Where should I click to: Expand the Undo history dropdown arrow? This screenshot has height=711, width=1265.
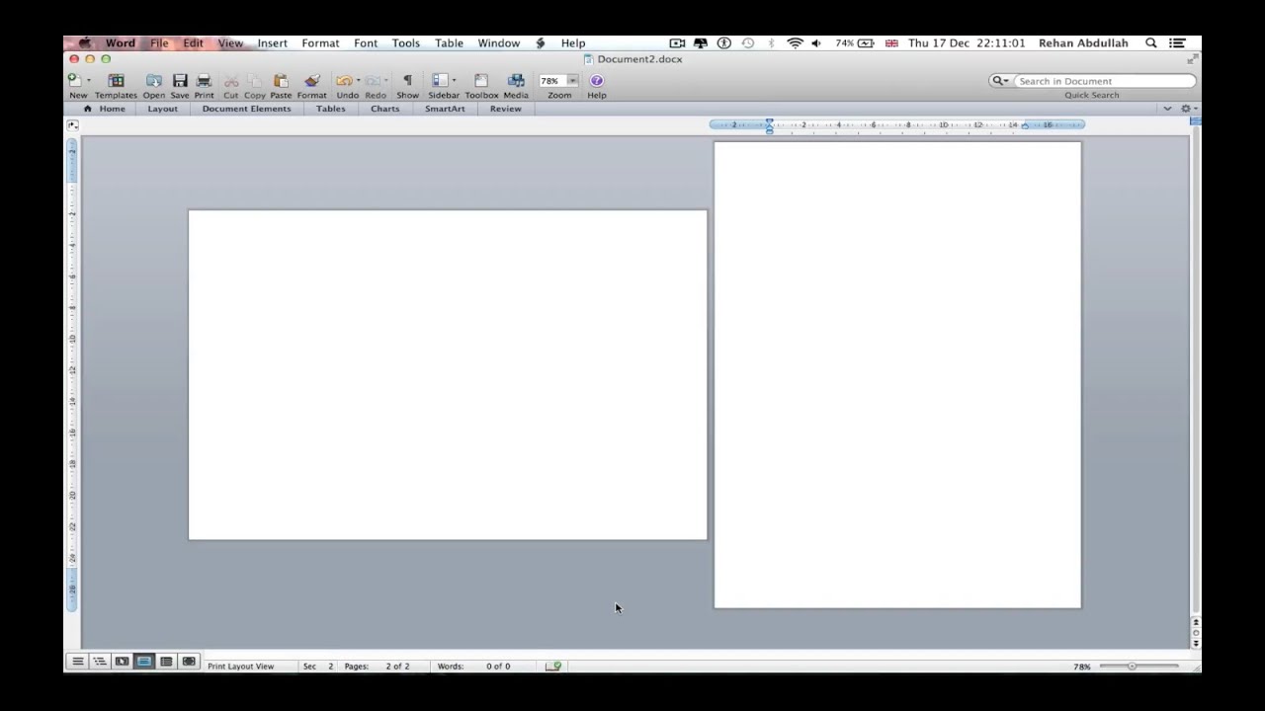[358, 80]
